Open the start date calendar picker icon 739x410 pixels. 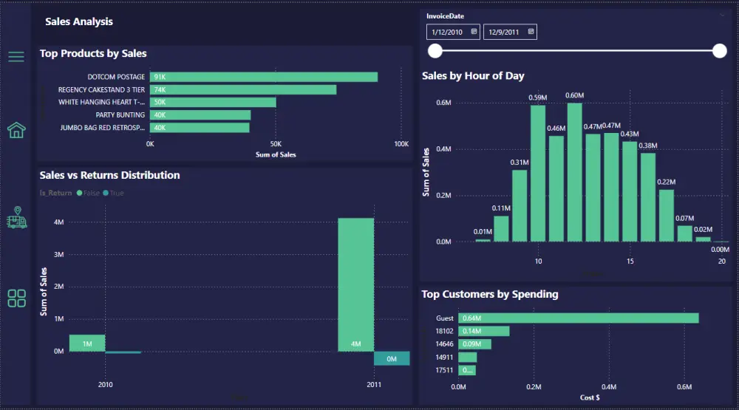pyautogui.click(x=474, y=32)
